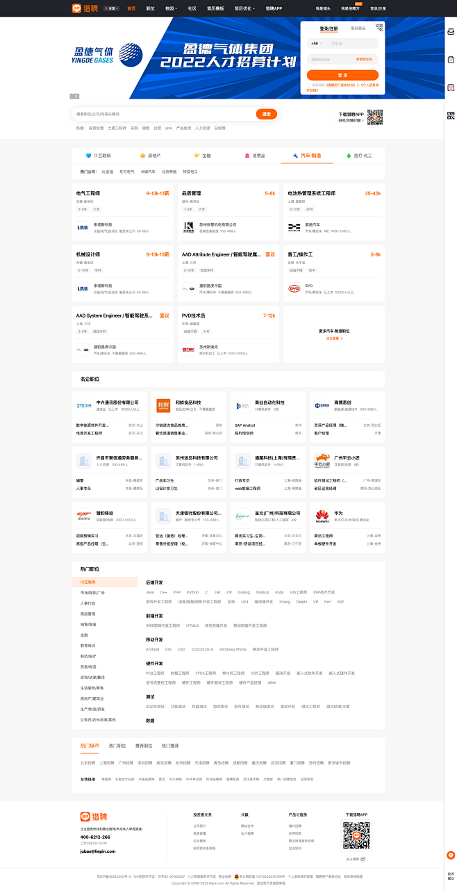Click the Liepin logo in the top navigation

pyautogui.click(x=84, y=8)
